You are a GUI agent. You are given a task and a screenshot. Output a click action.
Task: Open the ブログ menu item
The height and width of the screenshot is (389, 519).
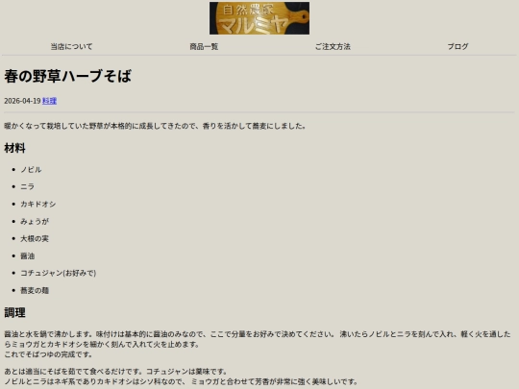click(x=457, y=47)
